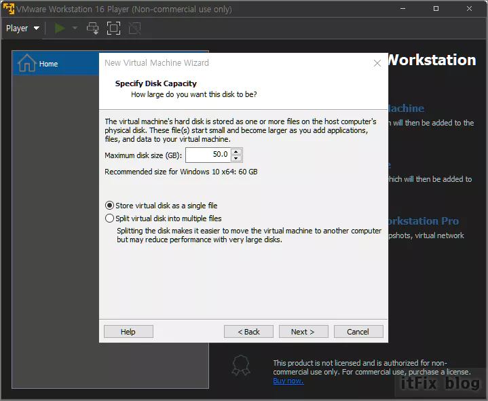
Task: Click the 'Workstation Pro' upgrade heading behind the dialog
Action: click(424, 221)
